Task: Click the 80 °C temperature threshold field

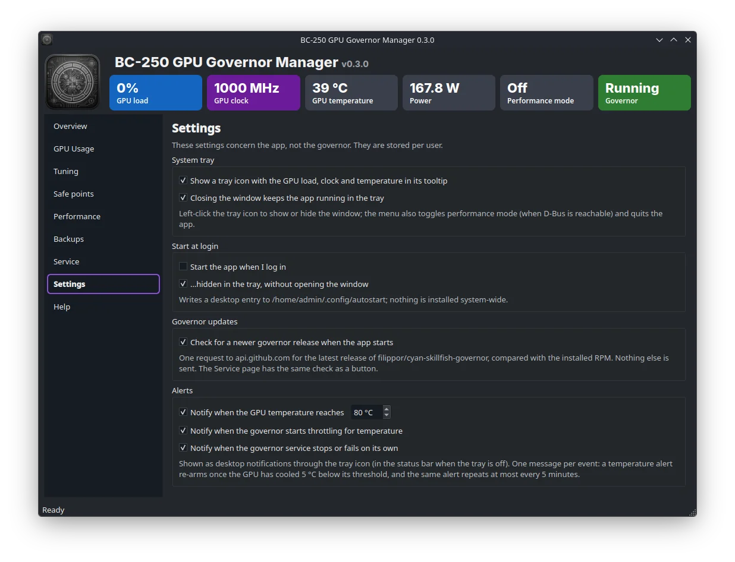Action: pyautogui.click(x=367, y=412)
